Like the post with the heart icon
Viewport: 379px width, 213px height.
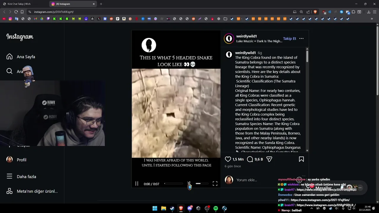click(x=228, y=159)
